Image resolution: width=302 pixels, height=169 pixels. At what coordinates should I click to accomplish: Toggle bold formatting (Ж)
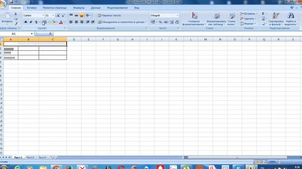pyautogui.click(x=25, y=22)
